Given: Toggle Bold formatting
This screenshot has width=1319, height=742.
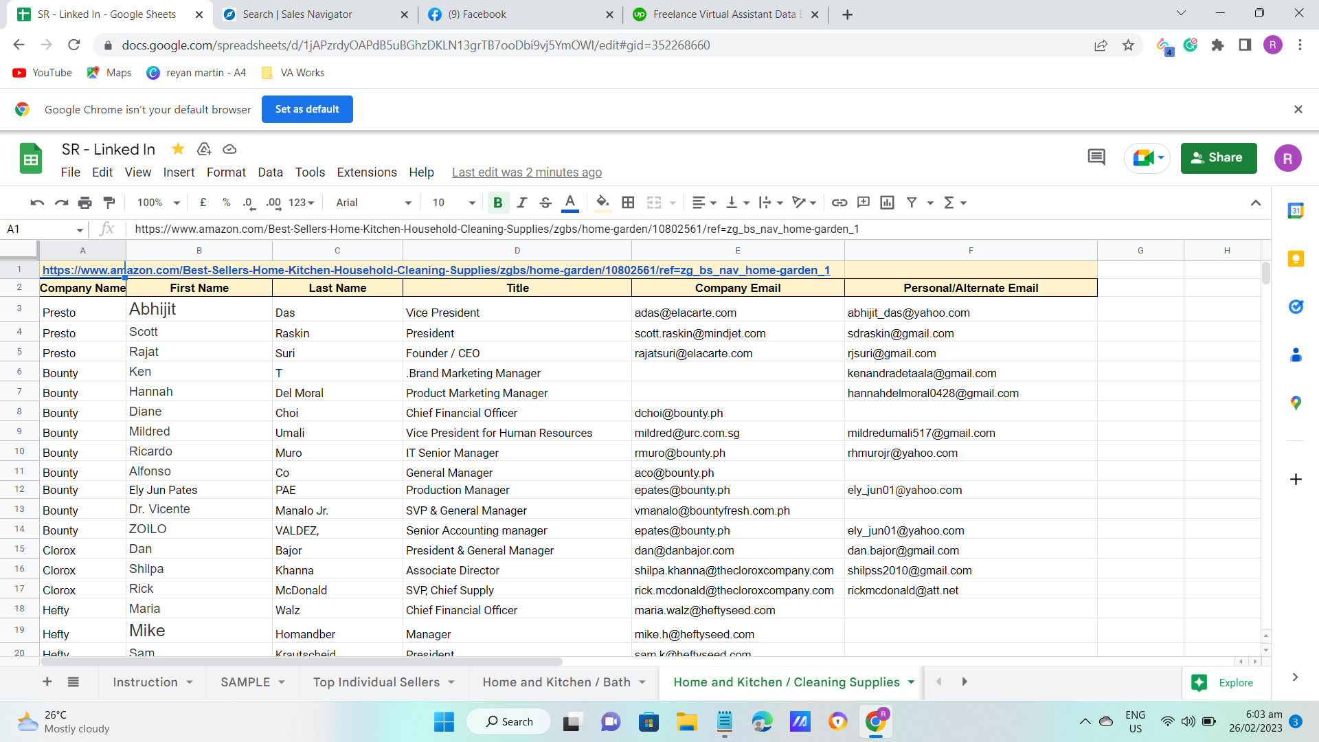Looking at the screenshot, I should [498, 203].
